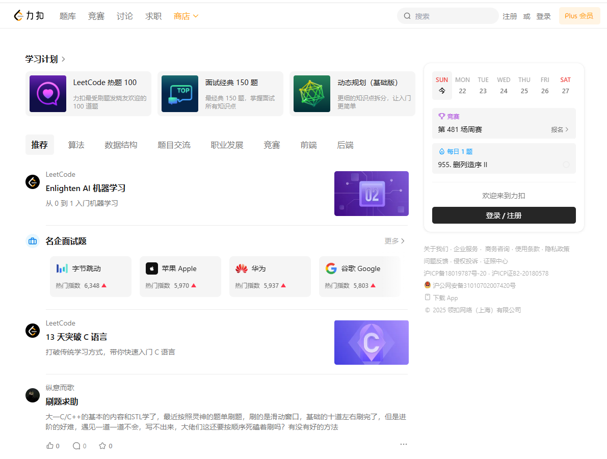Viewport: 607px width, 459px height.
Task: Open the 第 481 场周赛 contest
Action: [460, 129]
